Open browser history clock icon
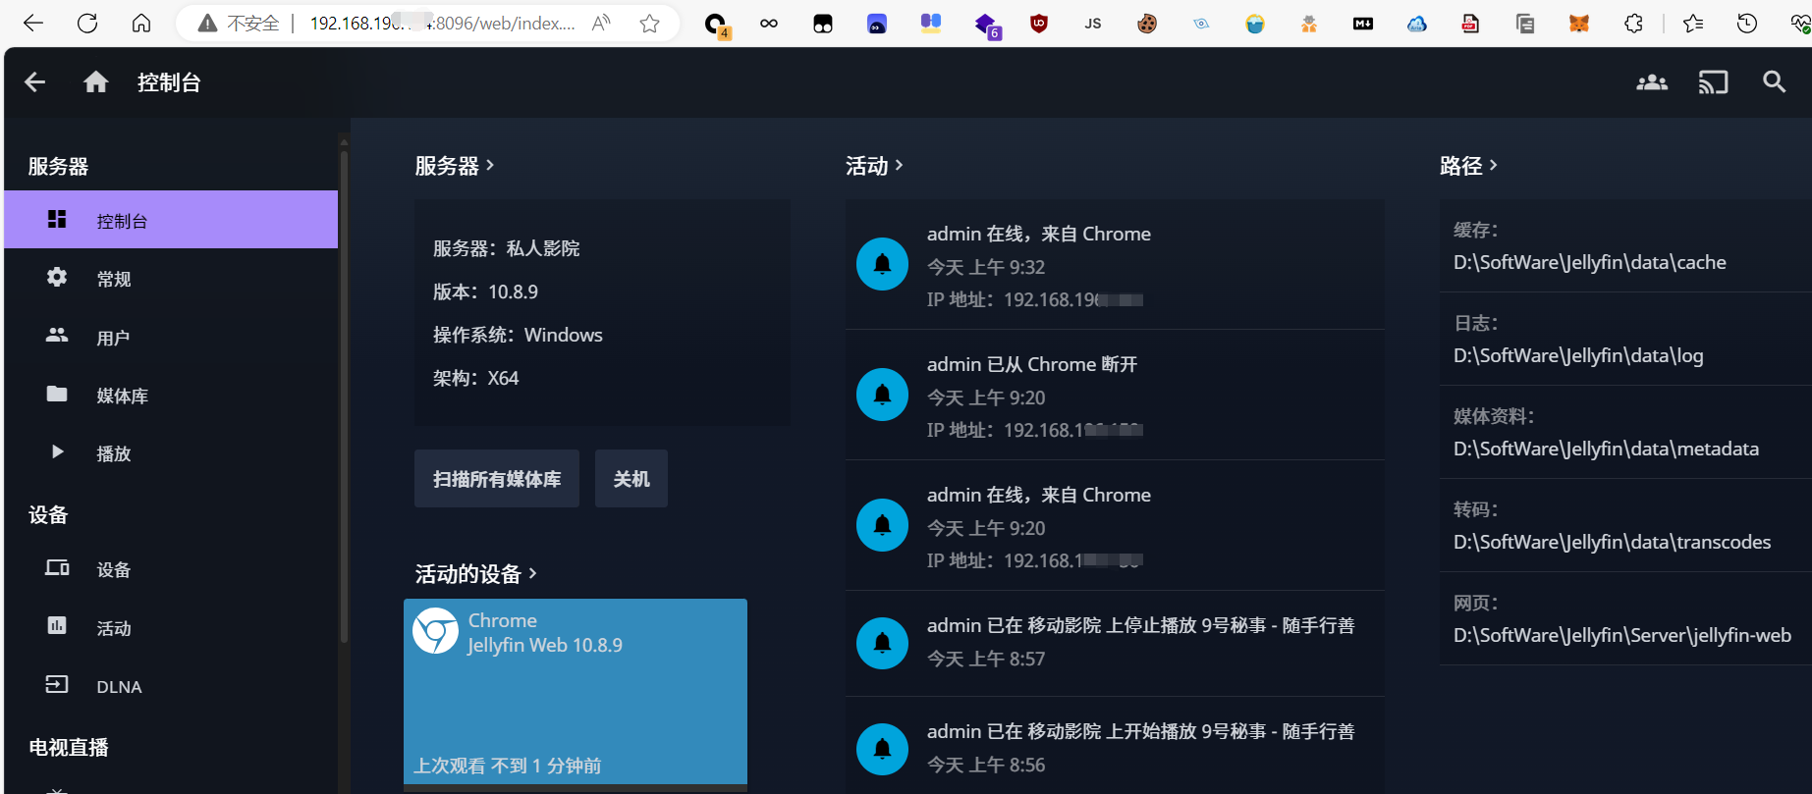This screenshot has width=1812, height=794. 1747,24
